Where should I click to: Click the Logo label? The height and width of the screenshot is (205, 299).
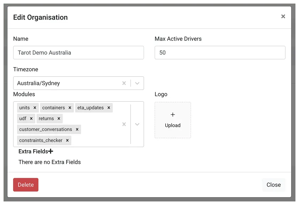click(161, 94)
